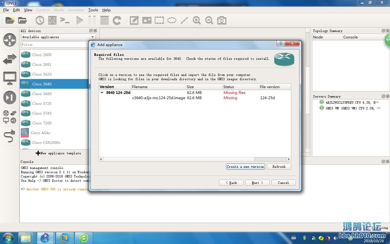This screenshot has height=244, width=390.
Task: Click the device Filter input field
Action: [x=55, y=45]
